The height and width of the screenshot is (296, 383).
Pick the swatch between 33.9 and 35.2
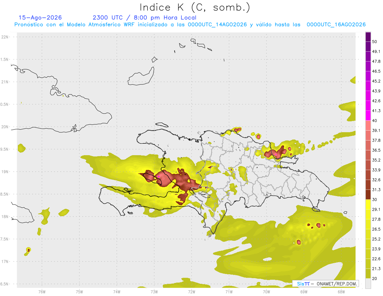click(x=368, y=165)
